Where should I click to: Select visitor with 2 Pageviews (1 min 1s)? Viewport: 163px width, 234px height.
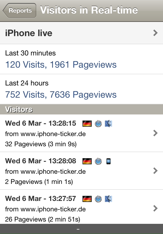tap(81, 171)
